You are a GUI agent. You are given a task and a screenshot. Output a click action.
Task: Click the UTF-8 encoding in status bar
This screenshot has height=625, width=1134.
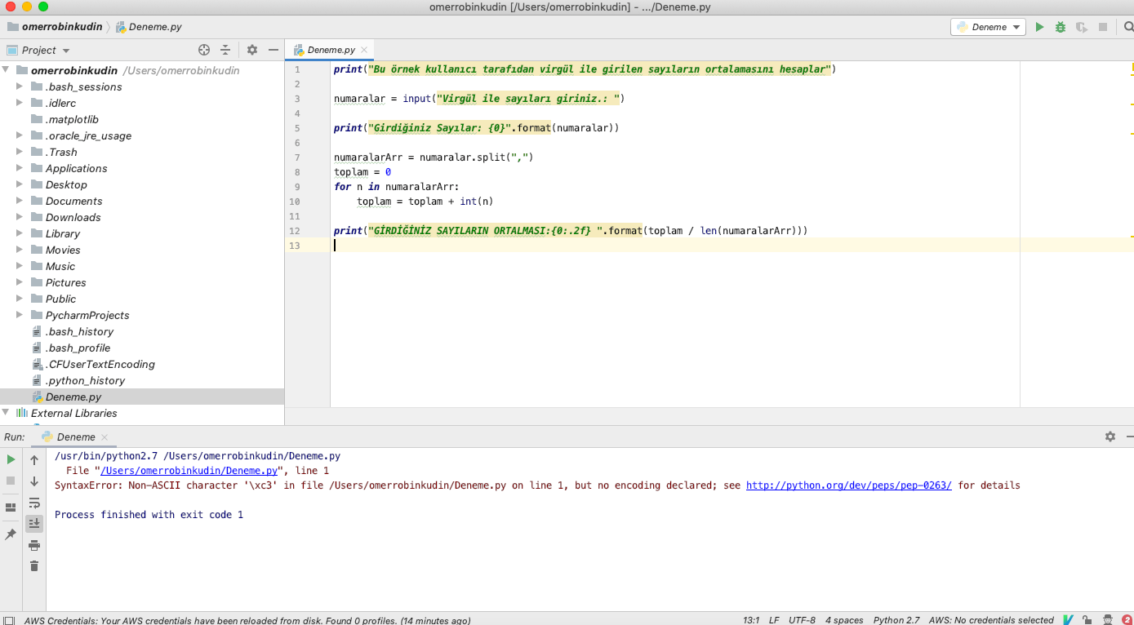(x=801, y=620)
